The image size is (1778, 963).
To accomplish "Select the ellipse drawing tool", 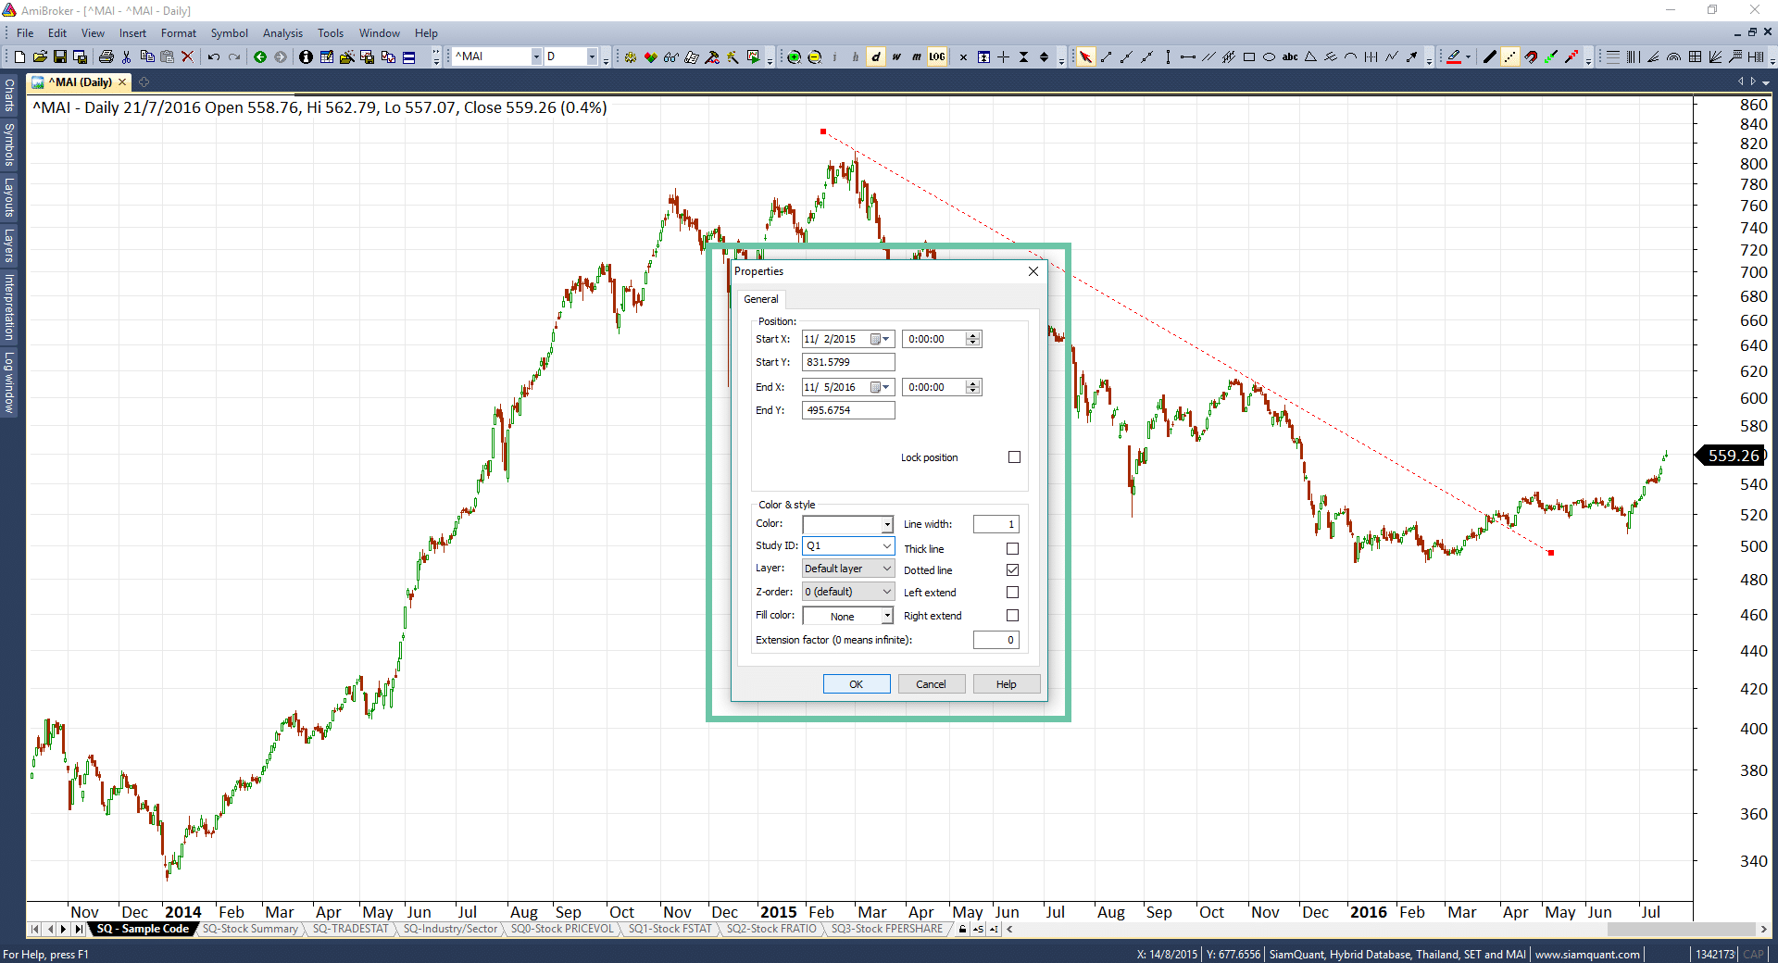I will pyautogui.click(x=1270, y=57).
